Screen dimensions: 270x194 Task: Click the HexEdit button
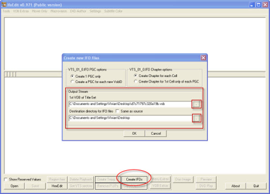[x=58, y=185]
